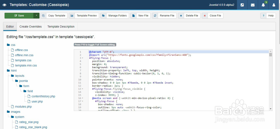Open template.min.css file
280x129 pixels.
pos(24,65)
